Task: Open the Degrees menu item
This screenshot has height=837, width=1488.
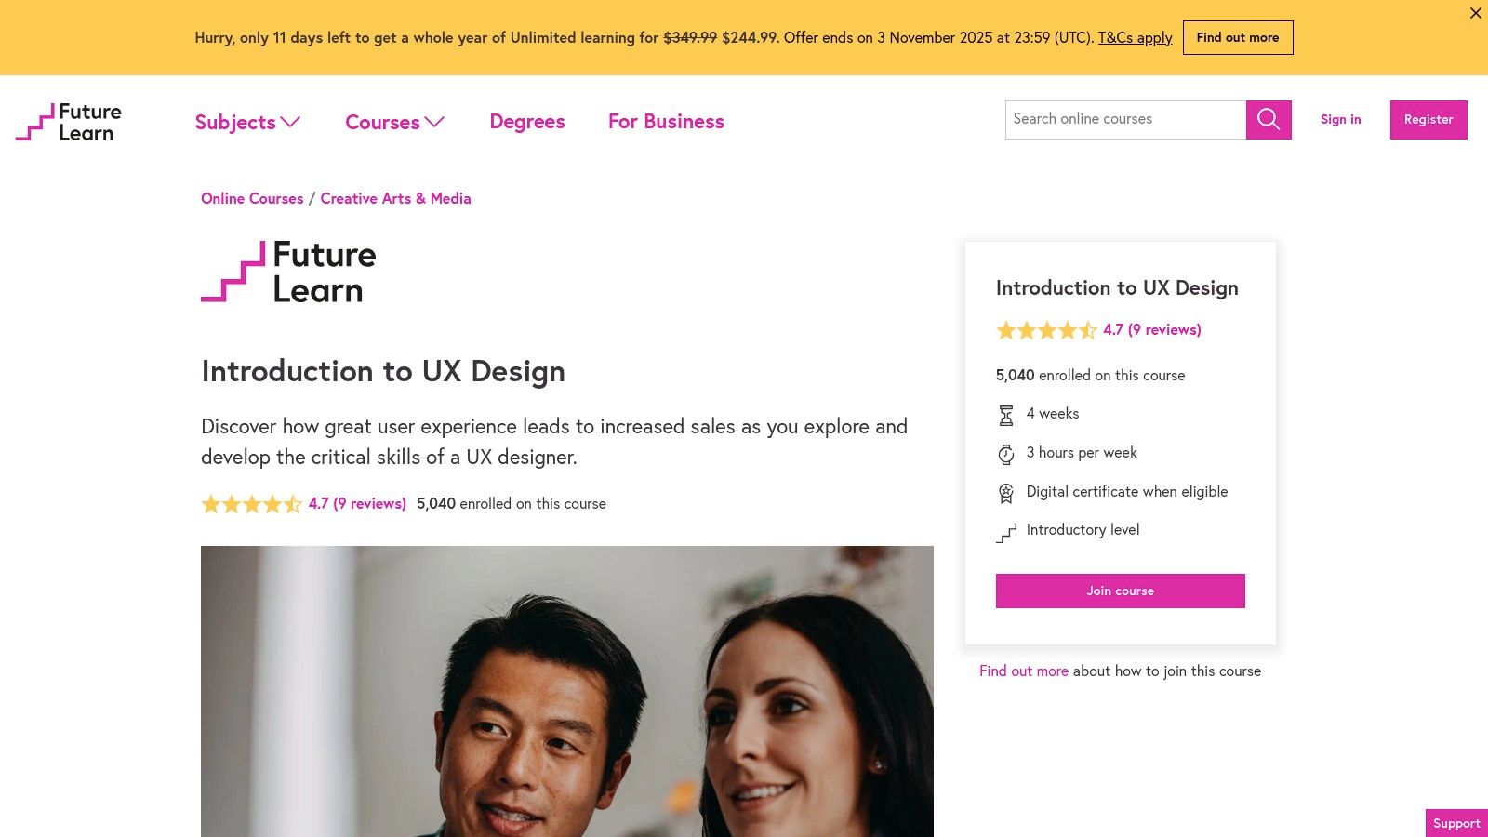Action: coord(527,122)
